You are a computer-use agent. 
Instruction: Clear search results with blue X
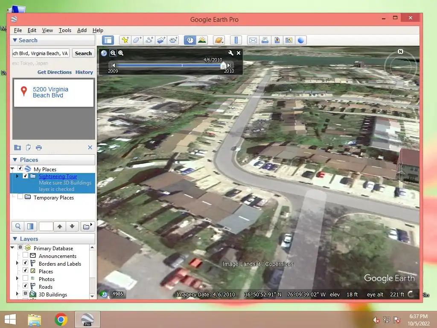(x=90, y=147)
